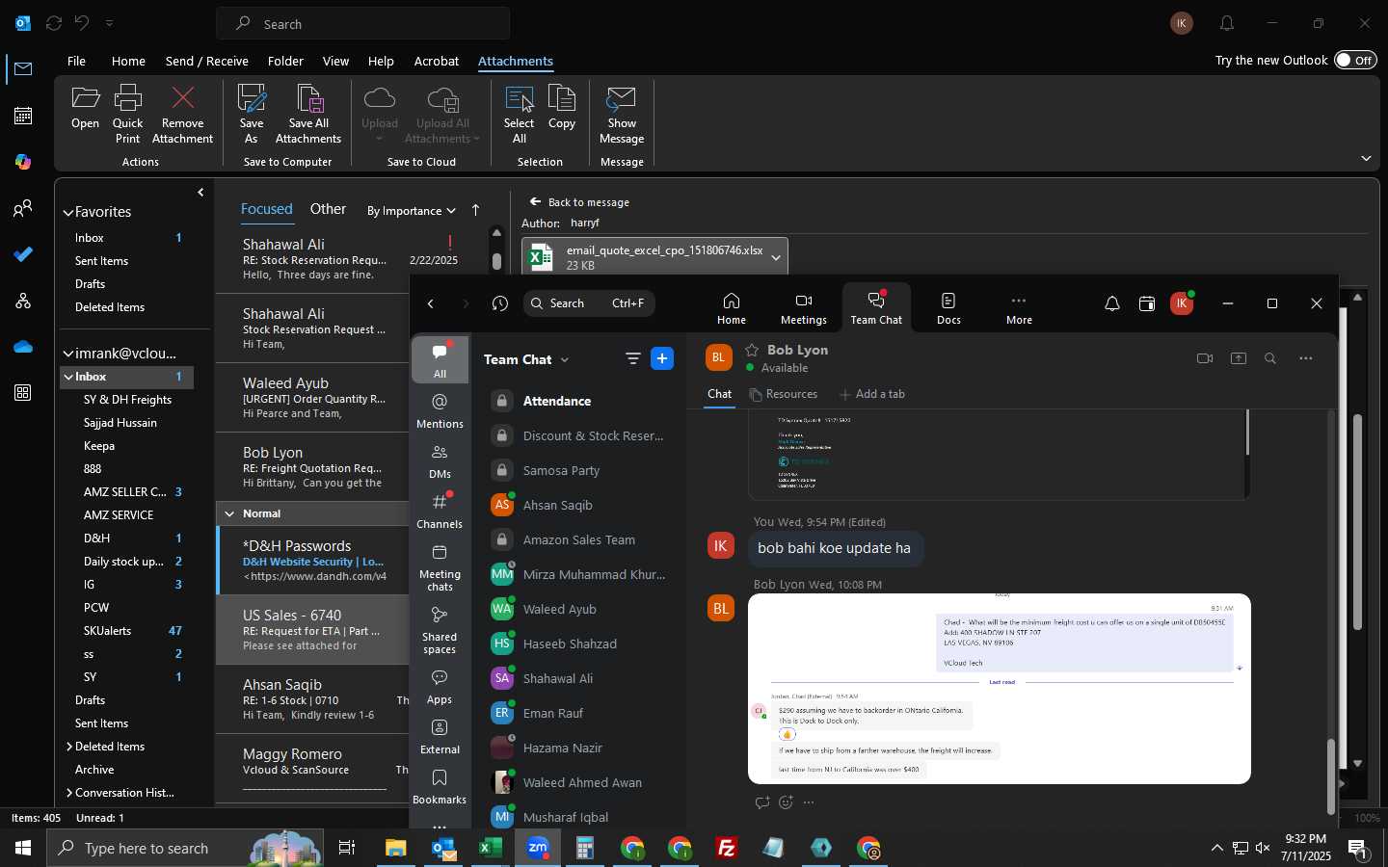The width and height of the screenshot is (1388, 867).
Task: Open FileZilla from taskbar
Action: [727, 848]
